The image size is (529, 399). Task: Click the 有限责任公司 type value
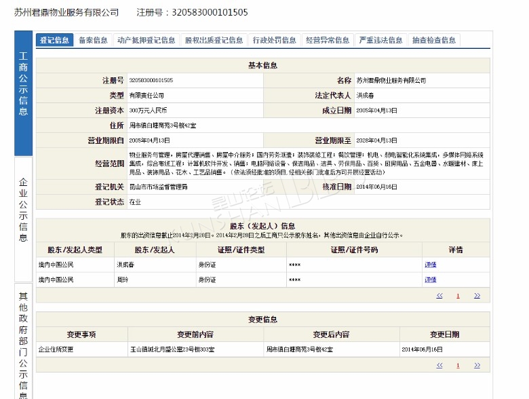point(146,96)
